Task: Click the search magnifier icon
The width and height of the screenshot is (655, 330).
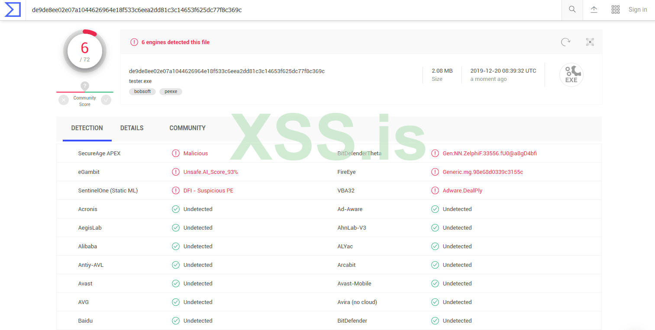Action: click(x=572, y=10)
